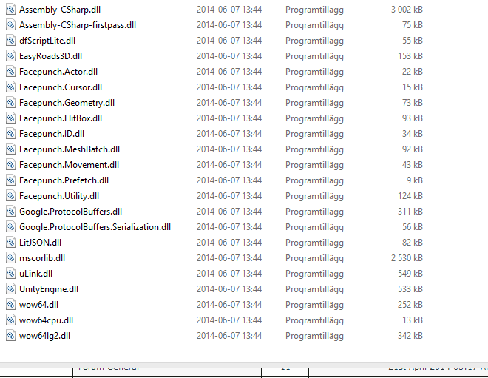Click file name LitJSON.dll

[x=40, y=243]
